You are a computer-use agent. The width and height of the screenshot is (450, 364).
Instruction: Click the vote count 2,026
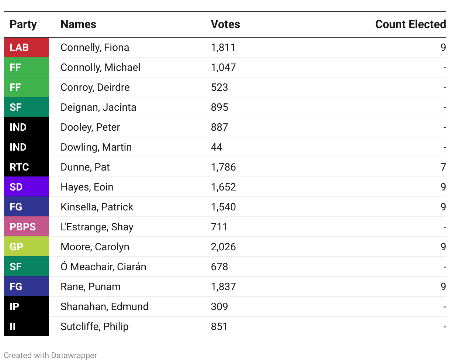coord(223,247)
